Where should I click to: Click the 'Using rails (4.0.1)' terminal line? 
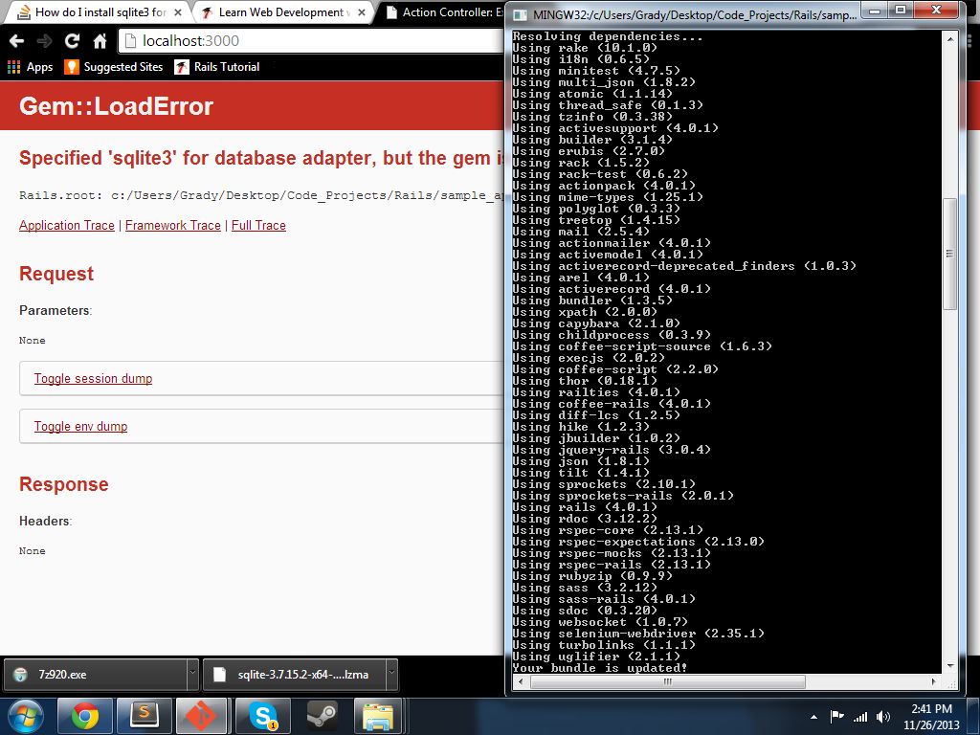585,507
